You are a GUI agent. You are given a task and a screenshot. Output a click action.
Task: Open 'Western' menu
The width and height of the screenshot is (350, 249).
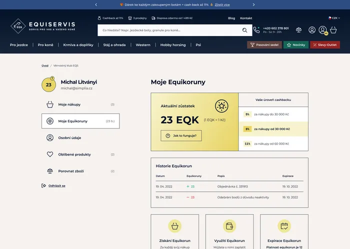(143, 45)
